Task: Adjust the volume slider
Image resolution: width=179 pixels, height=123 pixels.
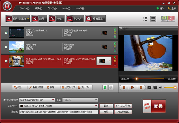Action: [170, 88]
